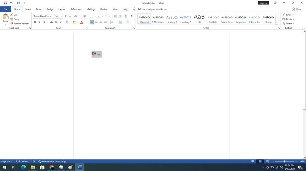Open the font size dropdown
The image size is (306, 171).
62,16
